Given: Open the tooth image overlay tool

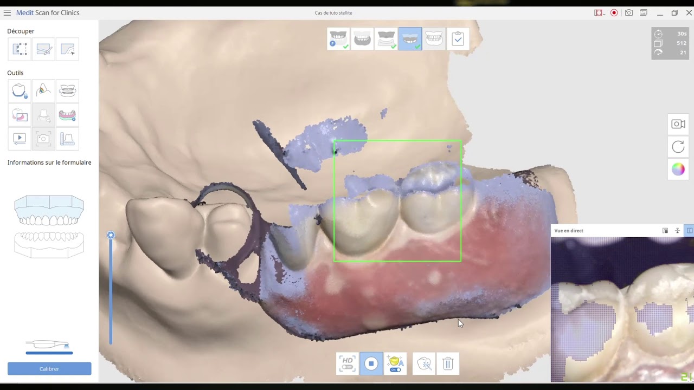Looking at the screenshot, I should pyautogui.click(x=20, y=115).
